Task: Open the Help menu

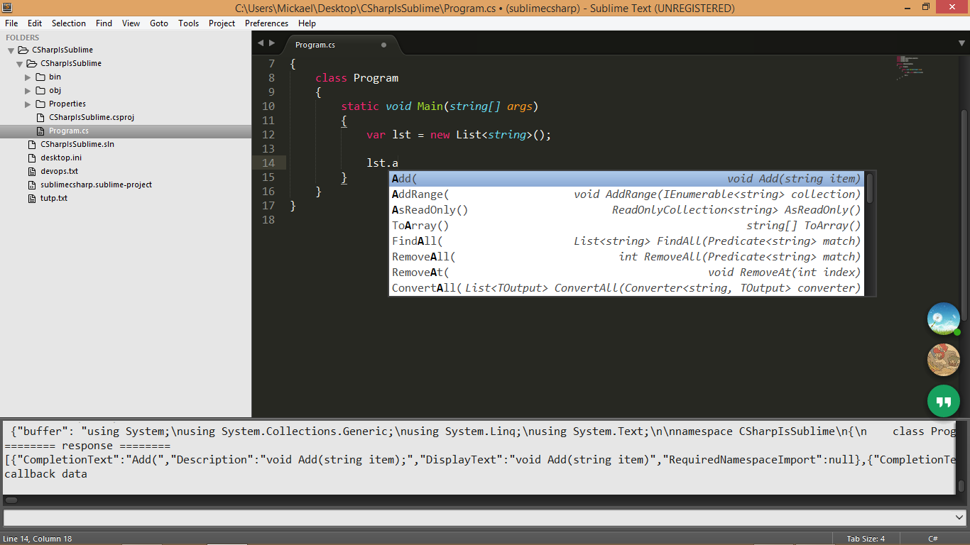Action: [x=307, y=23]
